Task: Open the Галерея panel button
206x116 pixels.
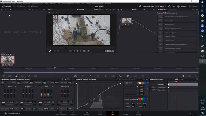Action: click(x=6, y=6)
